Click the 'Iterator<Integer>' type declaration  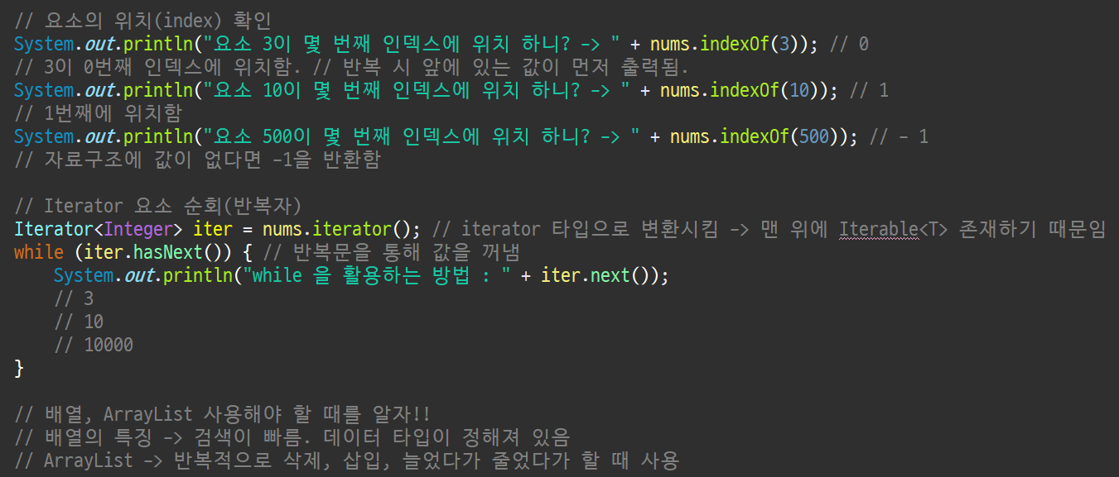coord(98,228)
